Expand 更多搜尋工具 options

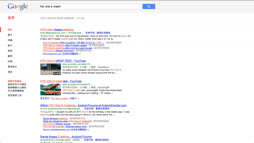15,95
